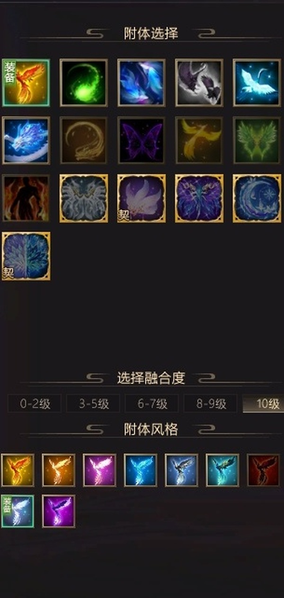Select the green winged leaf possession
Viewport: 284px width, 598px height.
257,141
